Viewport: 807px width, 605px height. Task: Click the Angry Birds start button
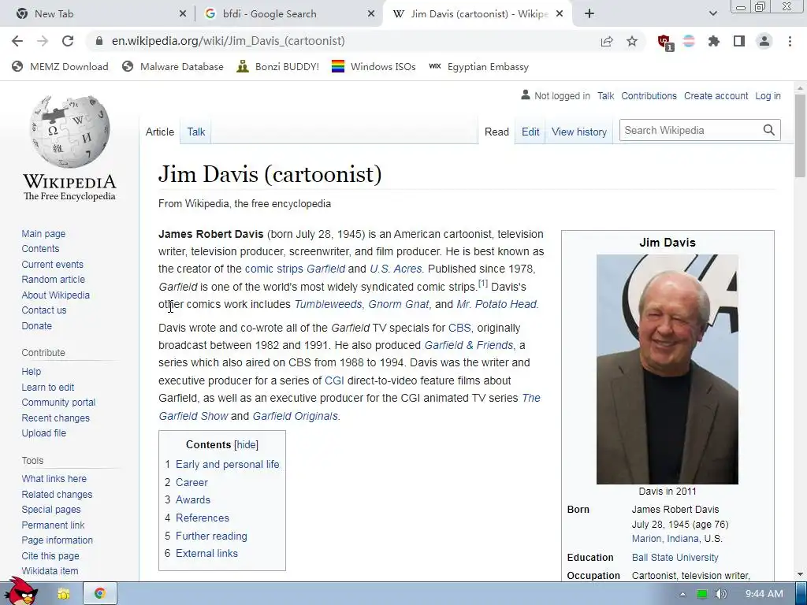pos(21,591)
